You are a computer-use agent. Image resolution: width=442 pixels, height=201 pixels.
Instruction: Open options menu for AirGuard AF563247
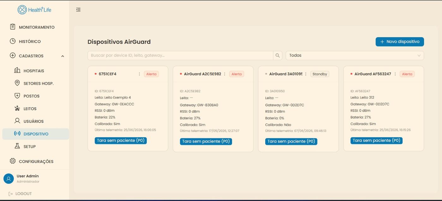[395, 74]
